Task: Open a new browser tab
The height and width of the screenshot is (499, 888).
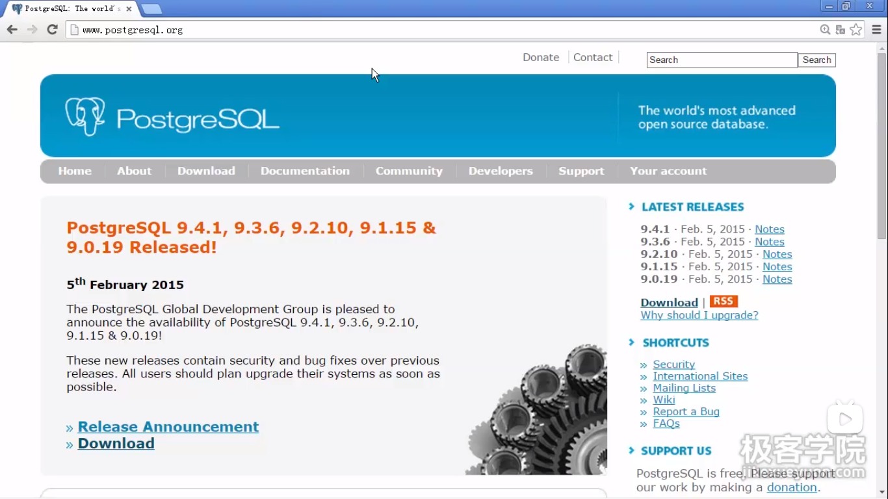Action: tap(151, 8)
